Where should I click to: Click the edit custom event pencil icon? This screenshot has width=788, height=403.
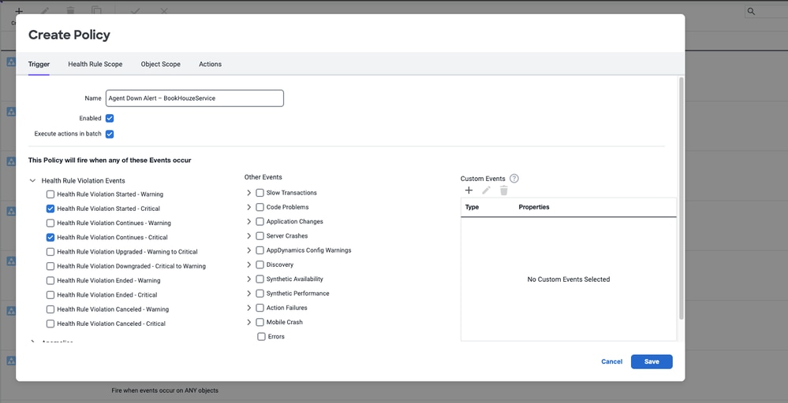(x=486, y=190)
